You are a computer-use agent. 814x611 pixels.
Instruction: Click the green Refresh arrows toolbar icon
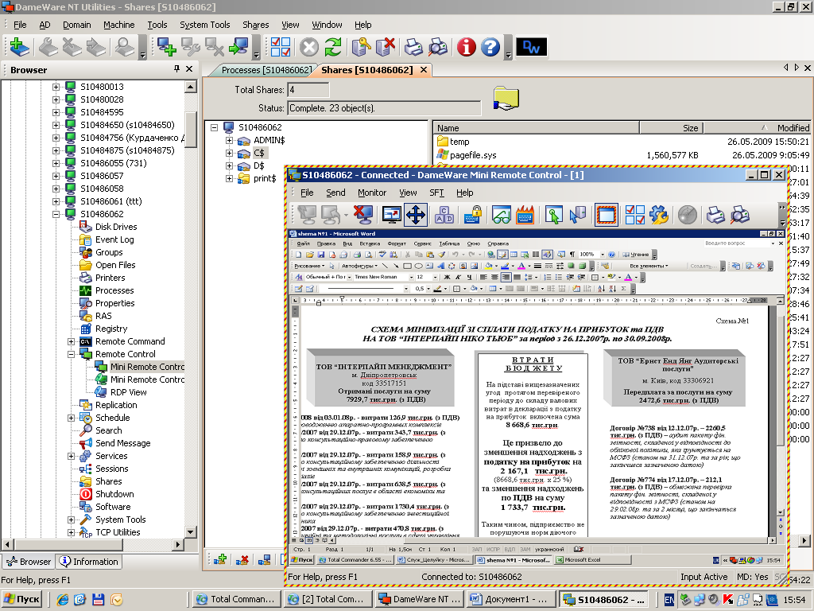[332, 47]
